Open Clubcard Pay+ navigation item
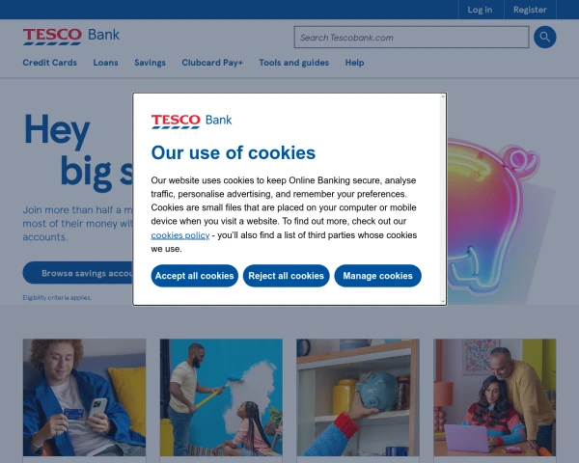579x463 pixels. [x=212, y=63]
